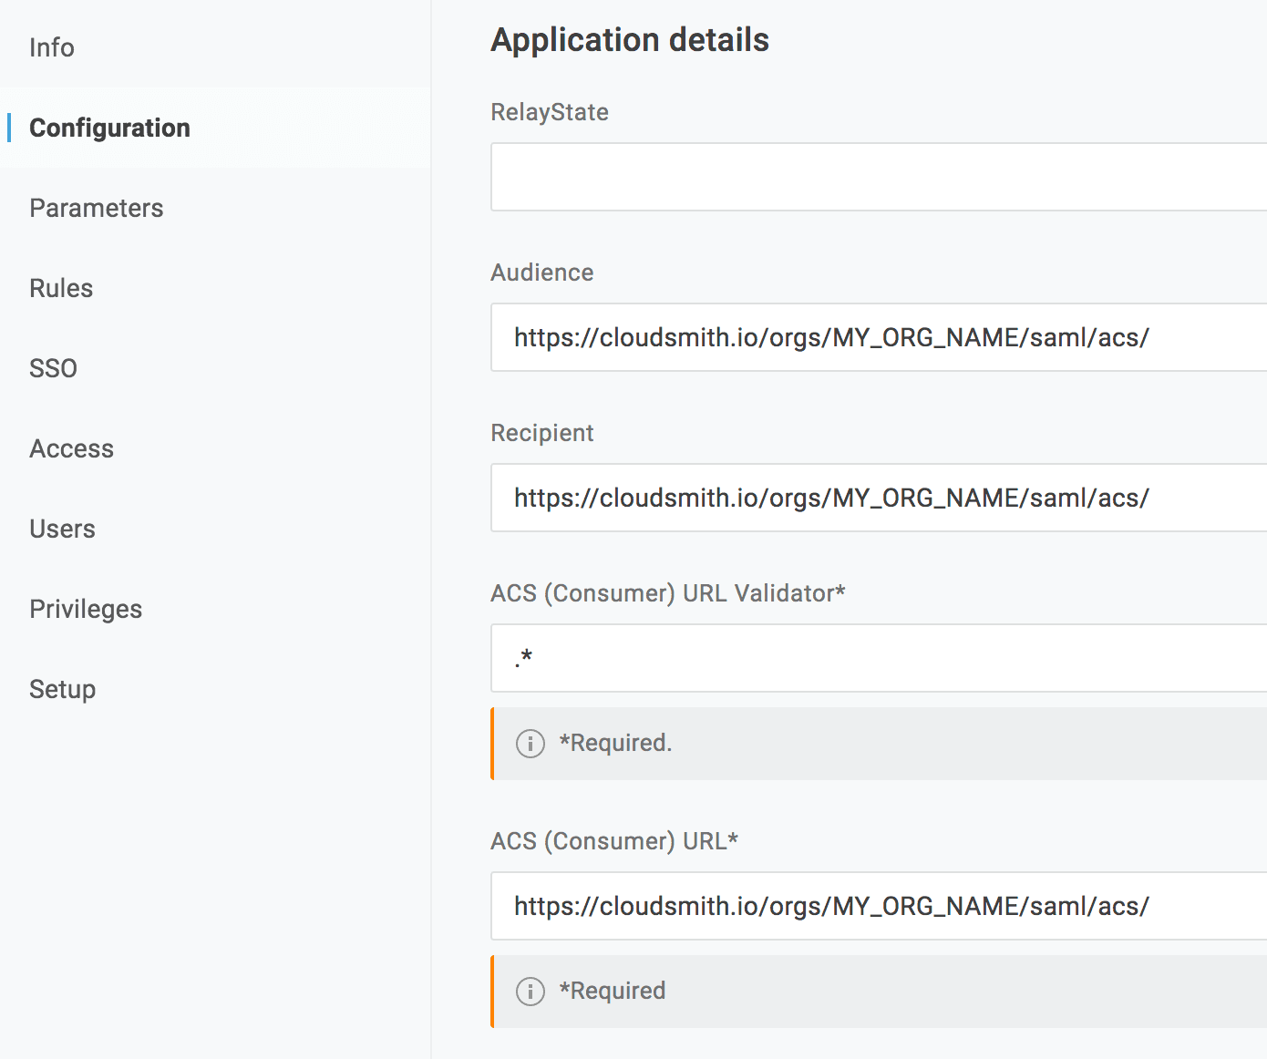This screenshot has height=1059, width=1267.
Task: Click the Application details heading
Action: click(x=629, y=40)
